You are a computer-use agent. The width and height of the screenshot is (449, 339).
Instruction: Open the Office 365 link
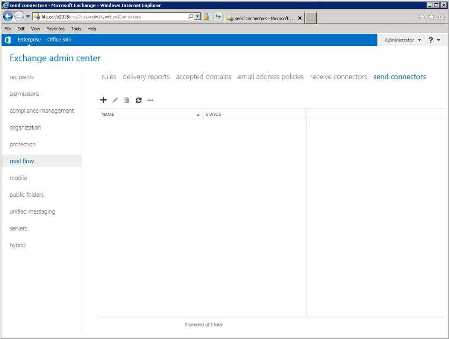[59, 40]
